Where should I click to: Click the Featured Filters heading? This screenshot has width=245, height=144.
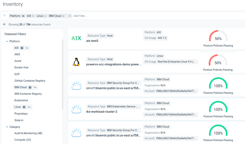point(15,34)
